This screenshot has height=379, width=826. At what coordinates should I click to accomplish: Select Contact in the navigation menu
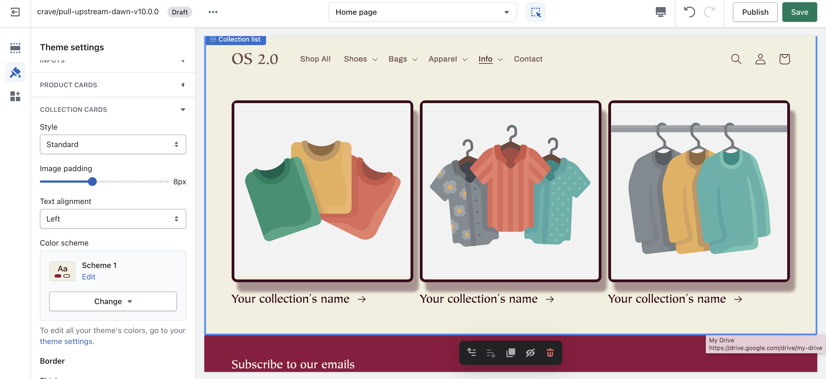click(528, 59)
